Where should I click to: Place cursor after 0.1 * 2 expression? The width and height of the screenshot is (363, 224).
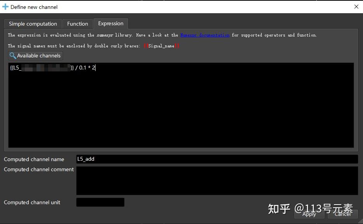click(x=96, y=68)
